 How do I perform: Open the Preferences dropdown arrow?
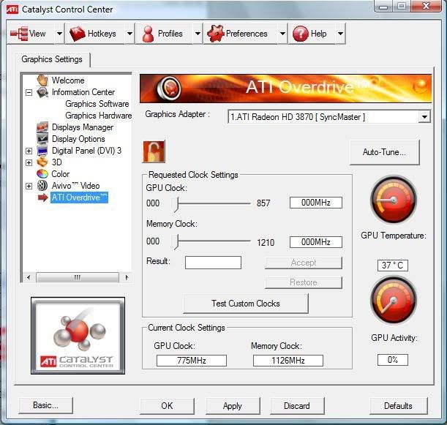click(x=282, y=34)
